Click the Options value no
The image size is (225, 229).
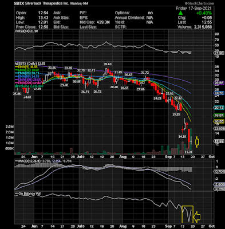click(151, 13)
